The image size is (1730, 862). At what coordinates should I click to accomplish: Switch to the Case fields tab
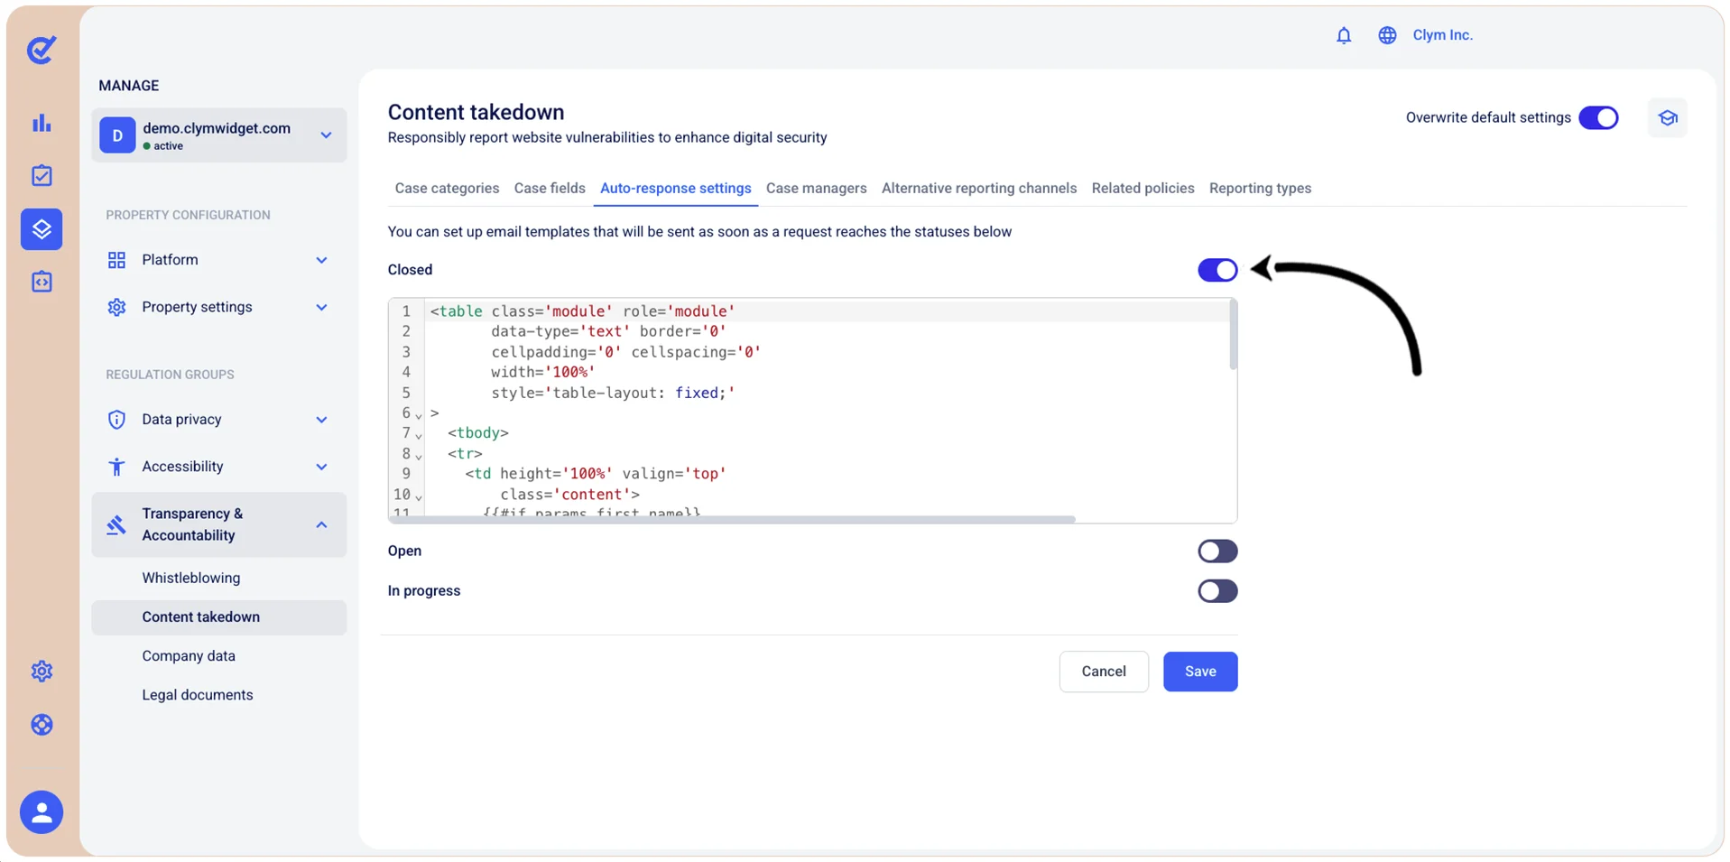[550, 188]
